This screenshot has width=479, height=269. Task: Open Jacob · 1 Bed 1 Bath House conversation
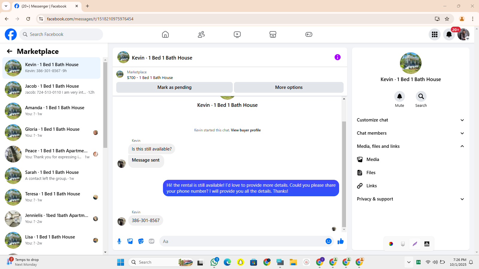click(52, 89)
